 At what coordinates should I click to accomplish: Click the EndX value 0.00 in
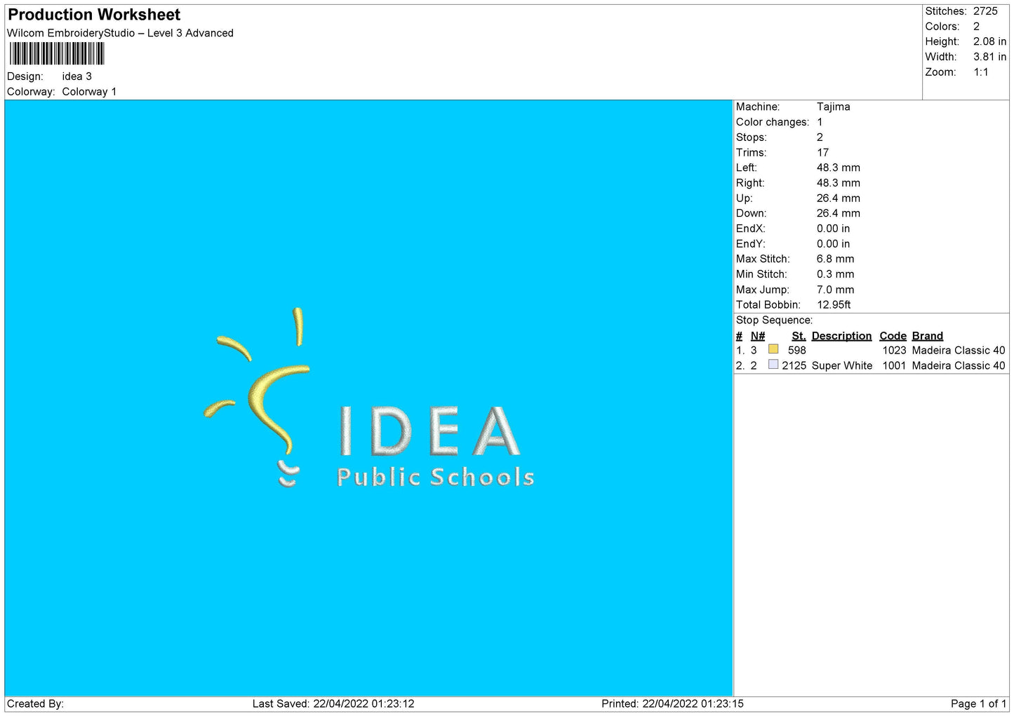pos(834,229)
